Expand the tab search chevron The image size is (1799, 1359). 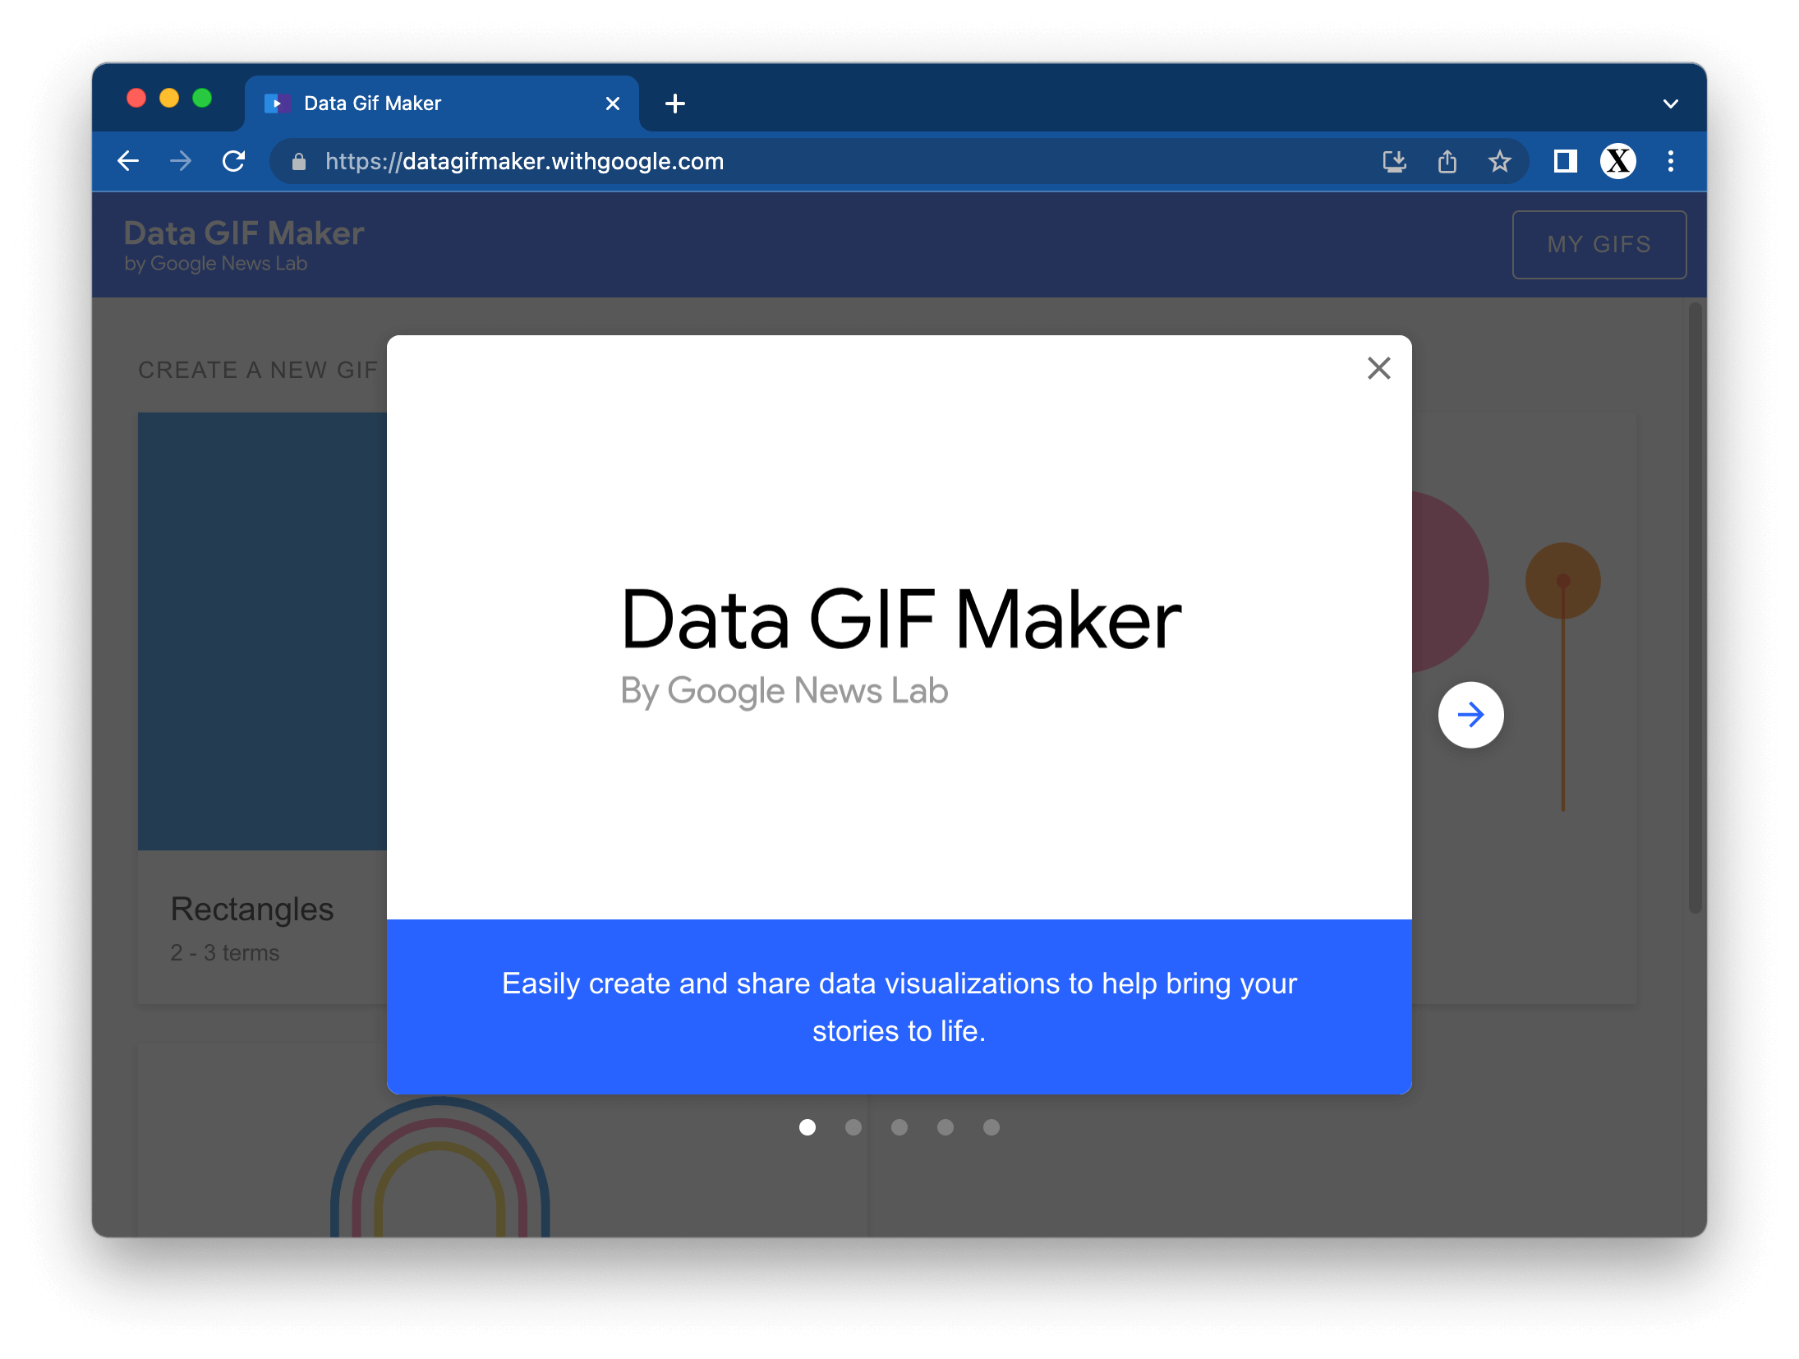pos(1670,104)
